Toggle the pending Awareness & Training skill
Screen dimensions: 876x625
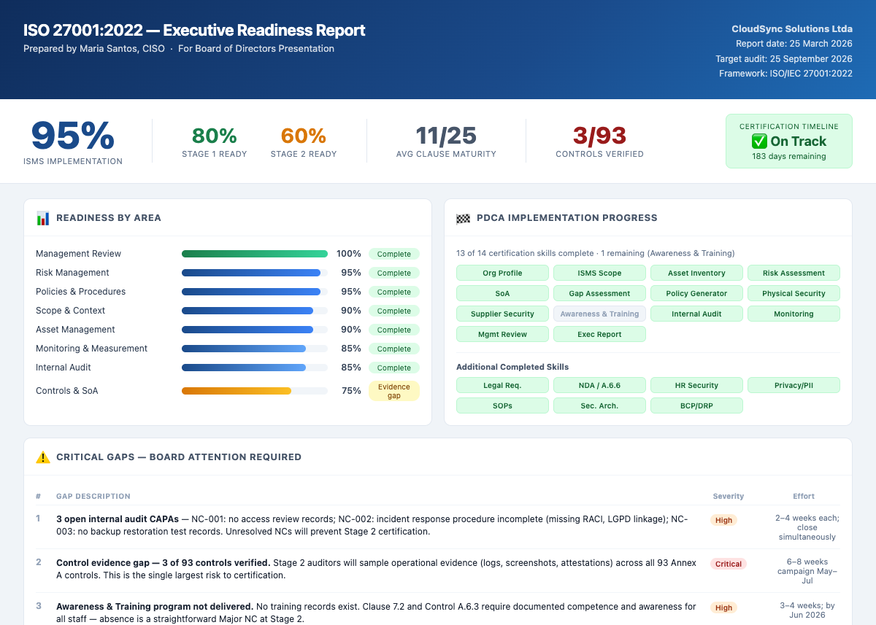(599, 314)
